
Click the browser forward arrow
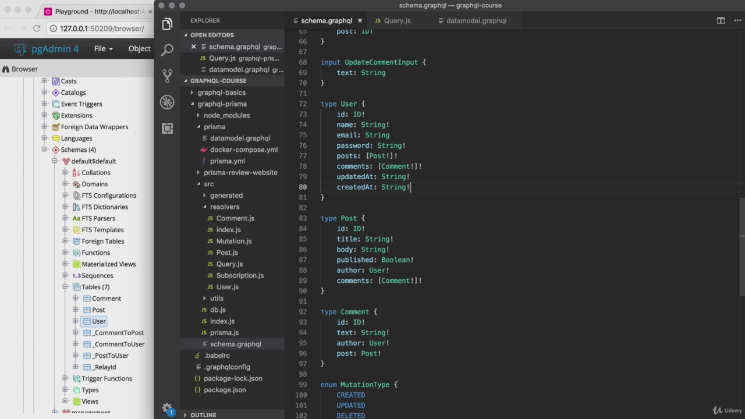pyautogui.click(x=22, y=28)
